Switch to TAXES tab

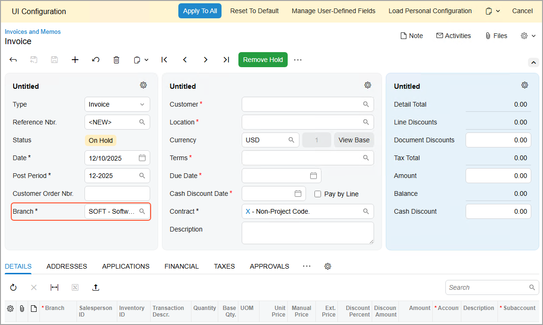click(x=224, y=266)
